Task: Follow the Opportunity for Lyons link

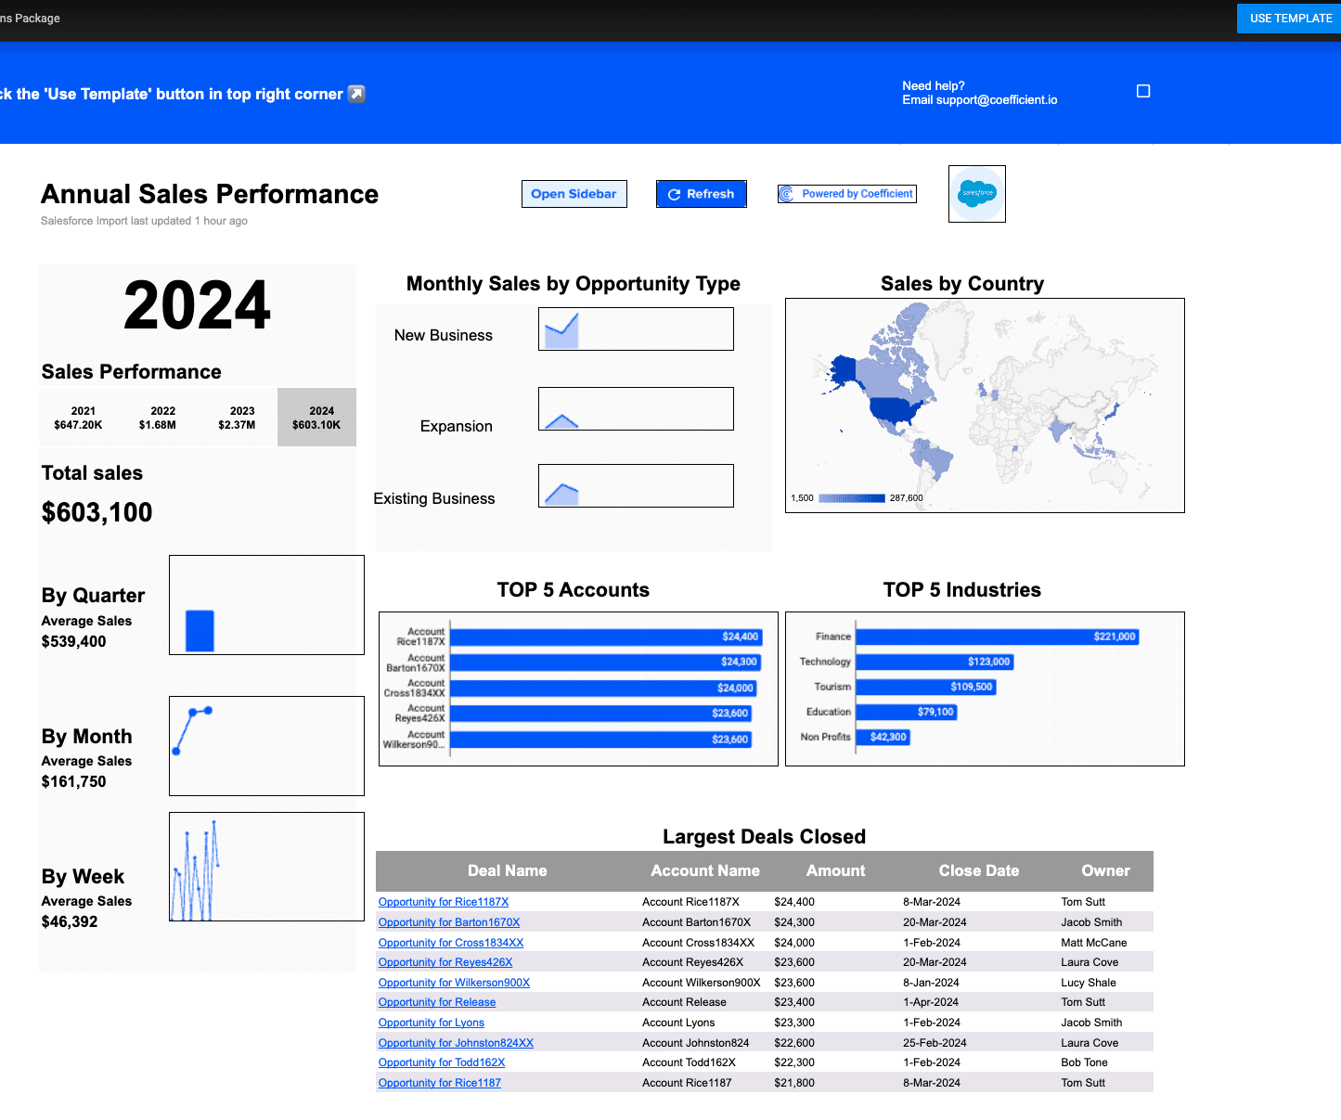Action: click(x=432, y=1023)
